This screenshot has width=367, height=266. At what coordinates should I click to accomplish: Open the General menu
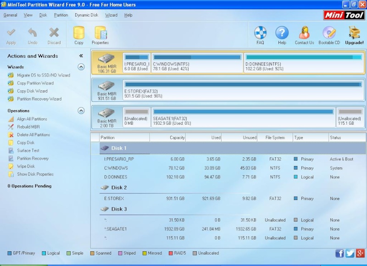(x=10, y=15)
